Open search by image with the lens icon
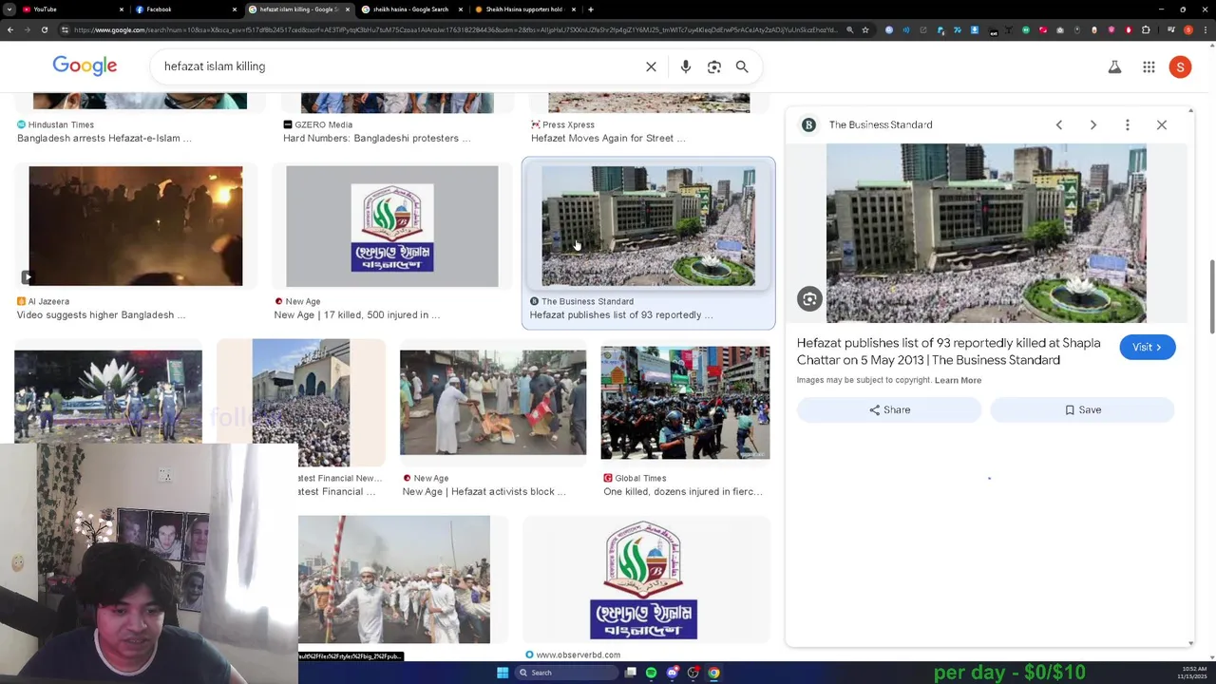The height and width of the screenshot is (684, 1216). click(714, 66)
